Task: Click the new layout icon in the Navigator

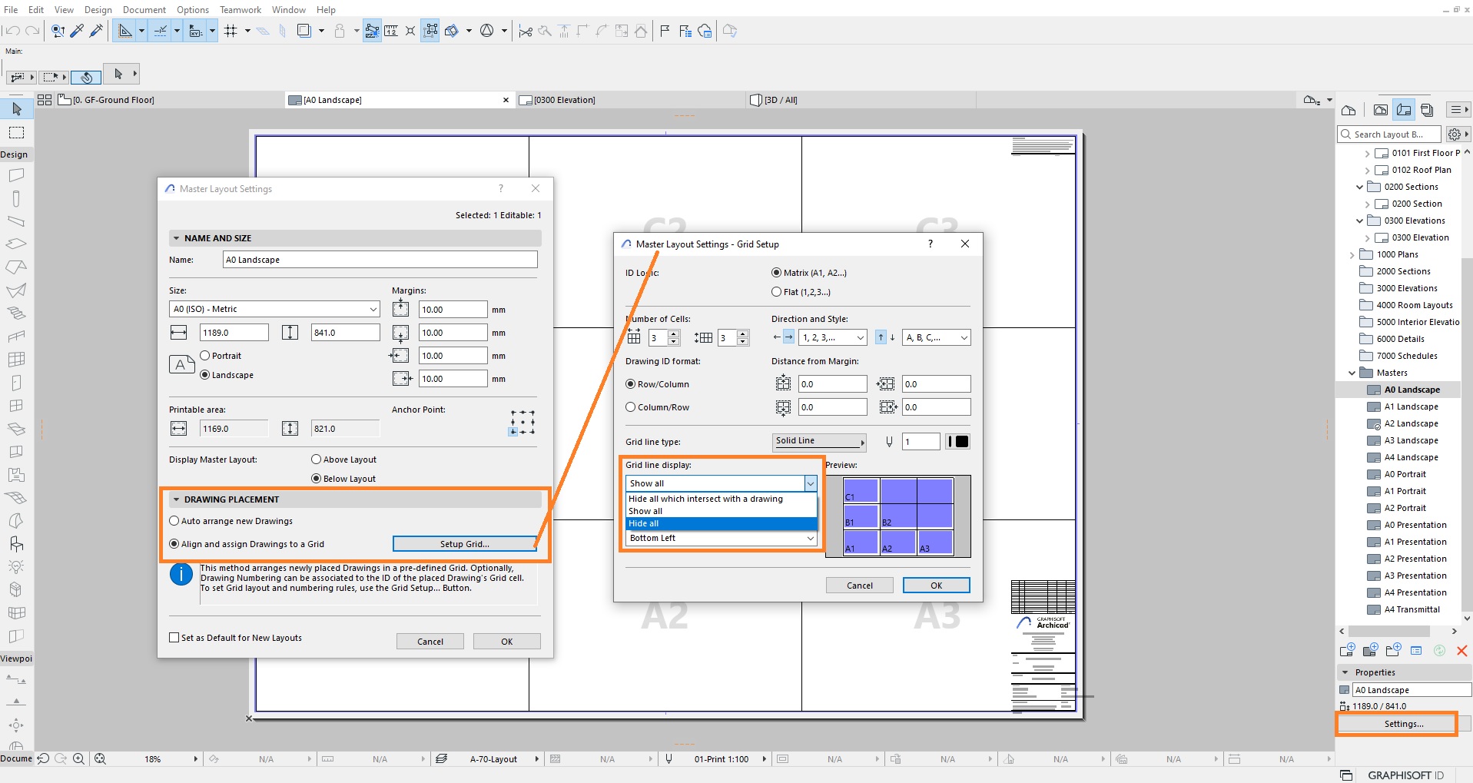Action: coord(1347,650)
